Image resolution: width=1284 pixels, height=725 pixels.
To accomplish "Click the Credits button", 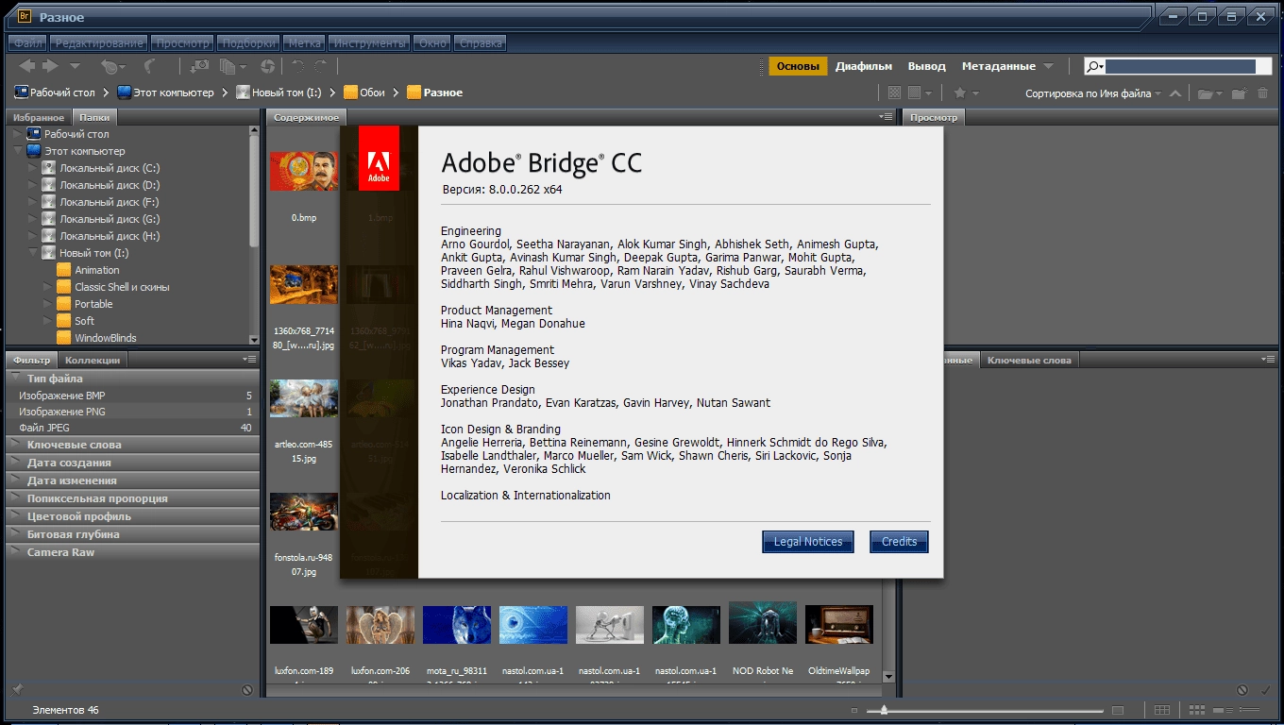I will [899, 542].
